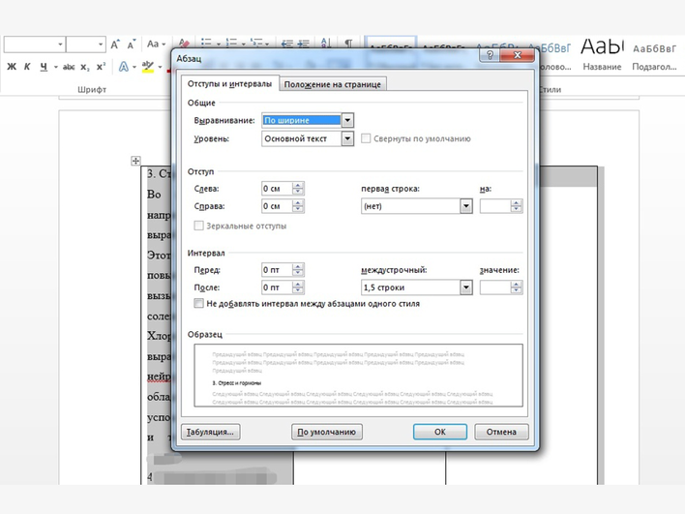Image resolution: width=685 pixels, height=514 pixels.
Task: Check Не добавлять интервал между абзацами
Action: (x=198, y=303)
